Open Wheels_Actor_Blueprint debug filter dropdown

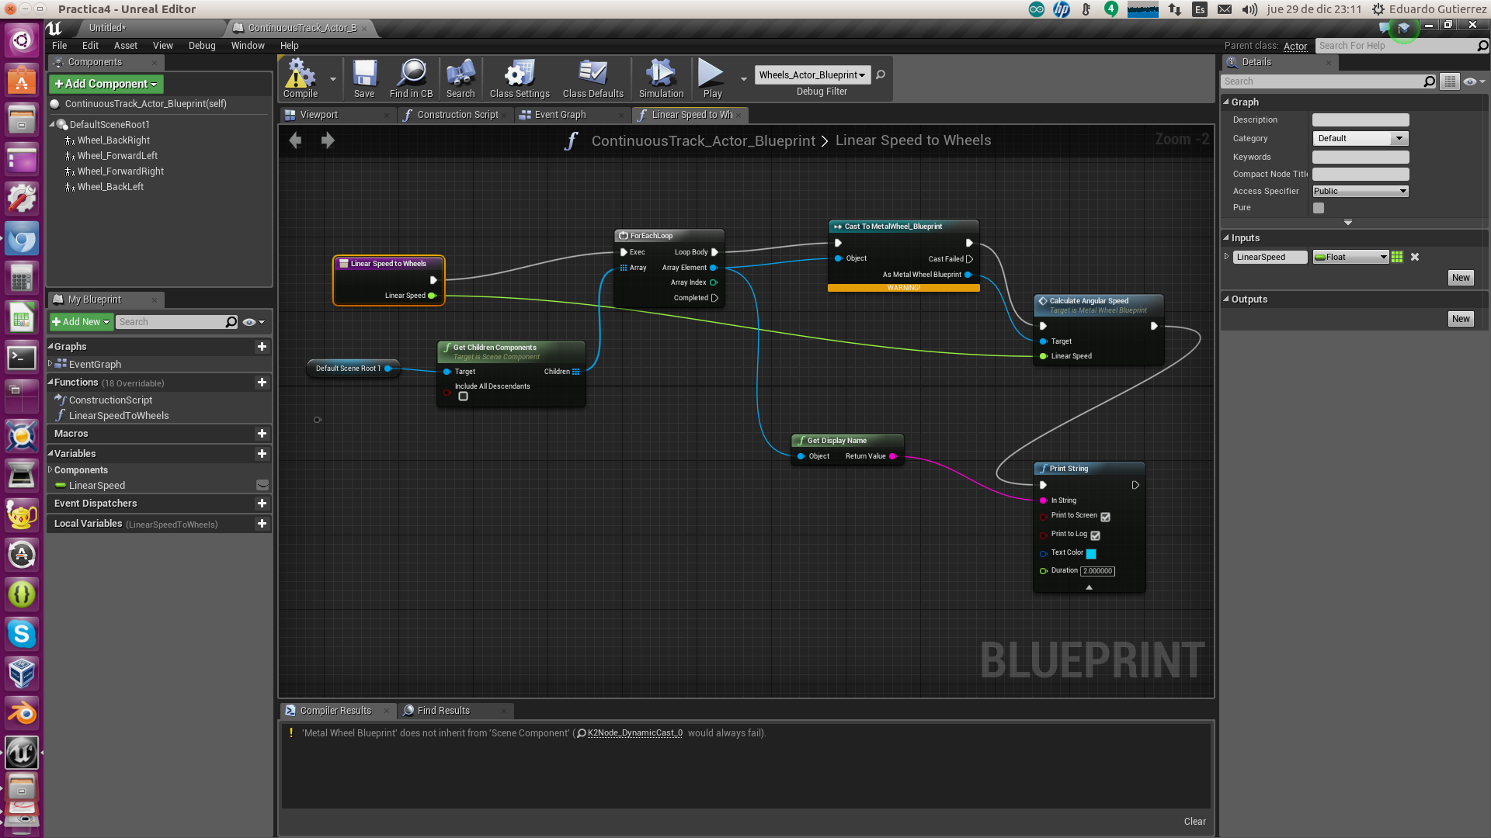(x=812, y=74)
